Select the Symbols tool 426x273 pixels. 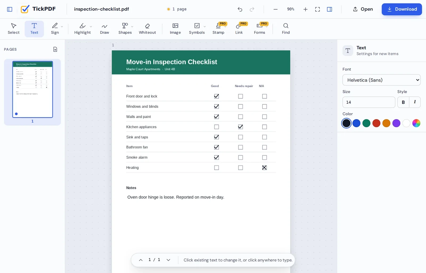(197, 29)
